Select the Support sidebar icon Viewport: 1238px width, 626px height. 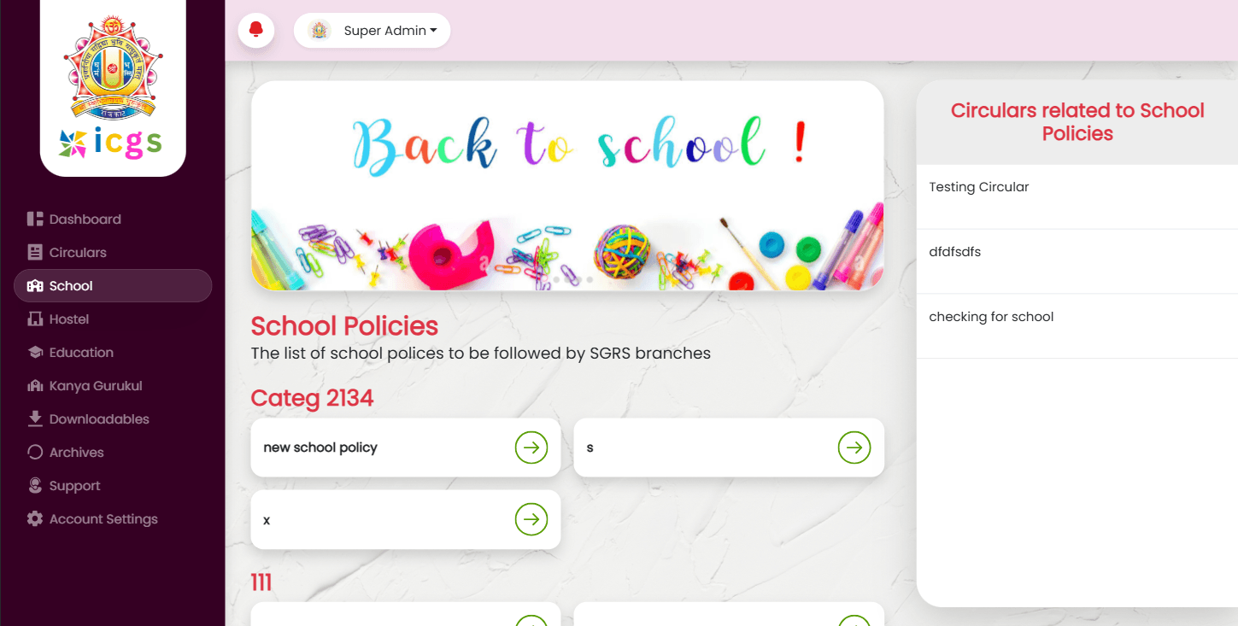(35, 486)
